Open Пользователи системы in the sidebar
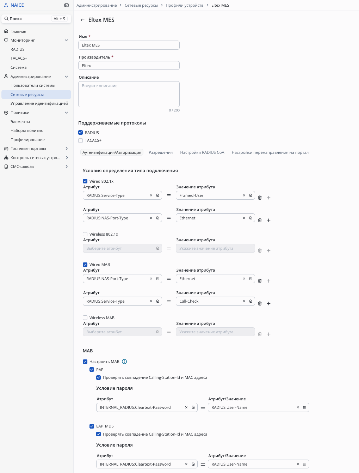This screenshot has width=359, height=473. (x=33, y=85)
